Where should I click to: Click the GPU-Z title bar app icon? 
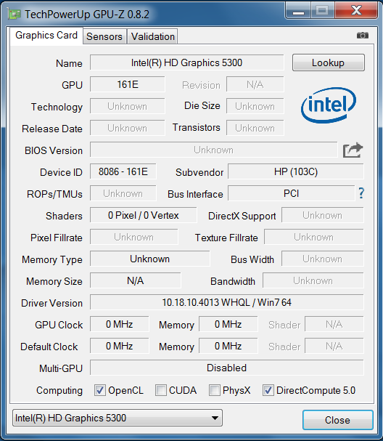[14, 14]
